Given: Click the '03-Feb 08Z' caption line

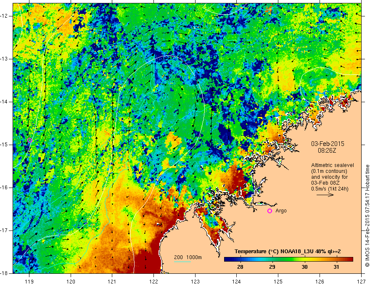Looking at the screenshot, I should click(x=325, y=183).
